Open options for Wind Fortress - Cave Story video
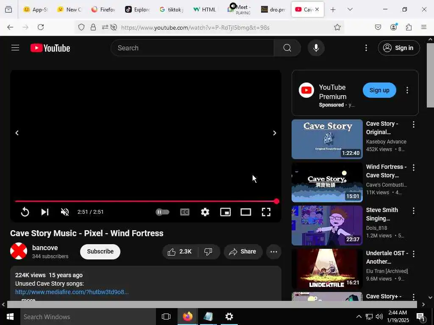This screenshot has width=434, height=325. click(x=414, y=168)
